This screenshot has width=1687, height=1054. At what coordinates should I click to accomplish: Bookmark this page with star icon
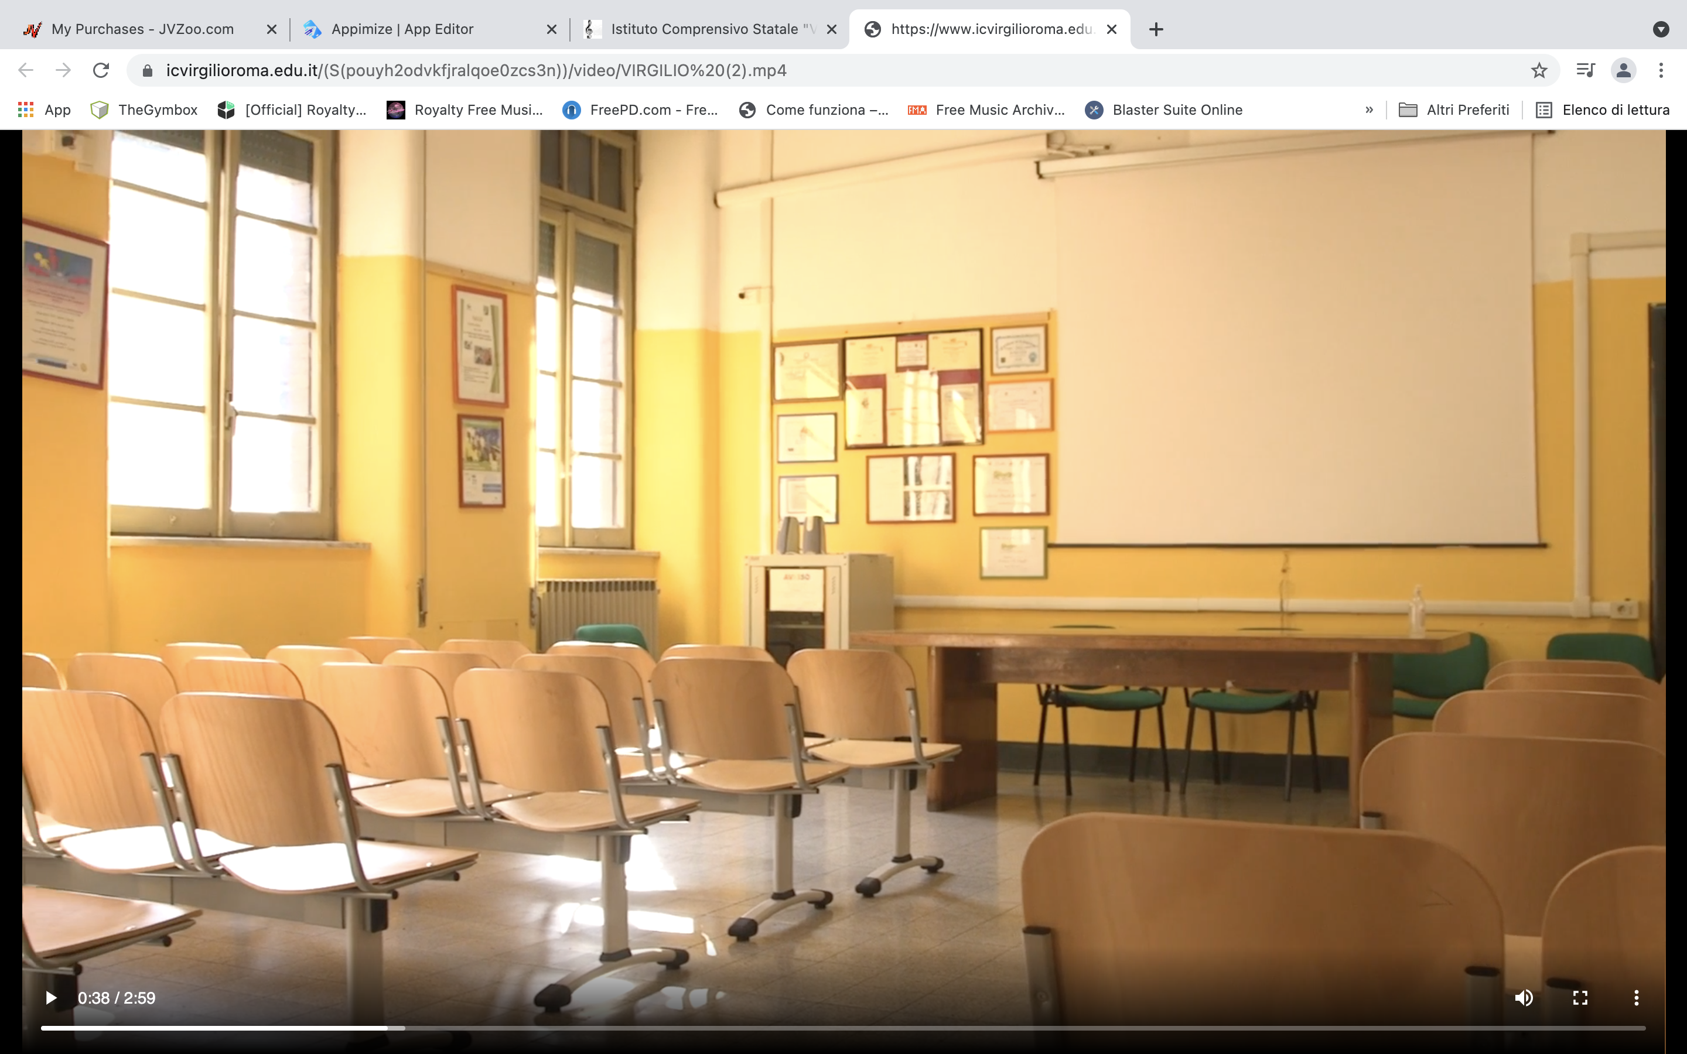1539,70
